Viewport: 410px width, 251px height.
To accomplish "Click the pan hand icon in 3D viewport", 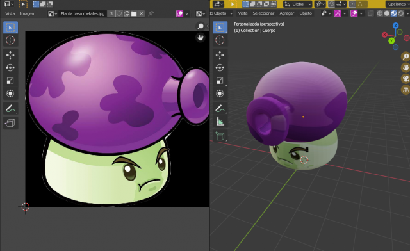I will [x=406, y=67].
